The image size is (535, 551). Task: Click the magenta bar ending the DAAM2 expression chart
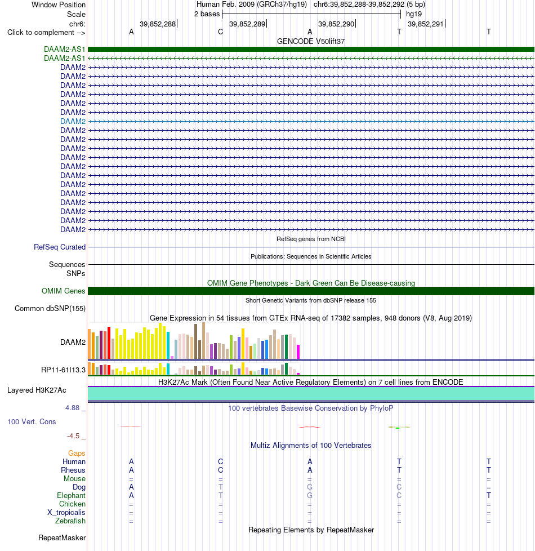pos(298,352)
